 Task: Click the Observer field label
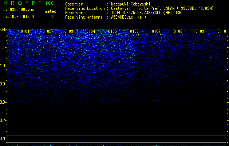74,4
